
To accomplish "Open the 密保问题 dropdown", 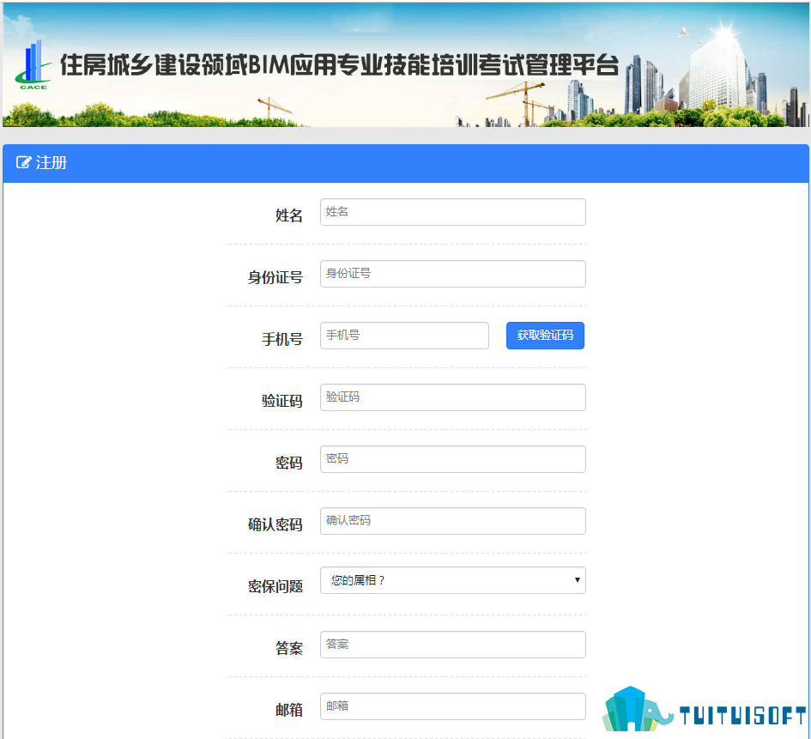I will coord(452,580).
